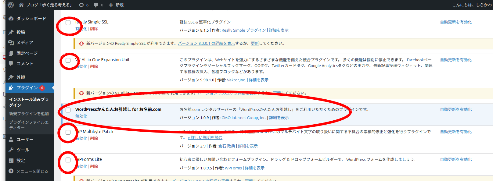This screenshot has height=181, width=493.
Task: Click 更新 link in Really Simple SSL notice
Action: (x=255, y=43)
